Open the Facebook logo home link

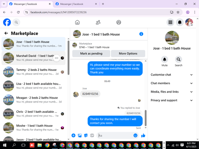tap(7, 22)
